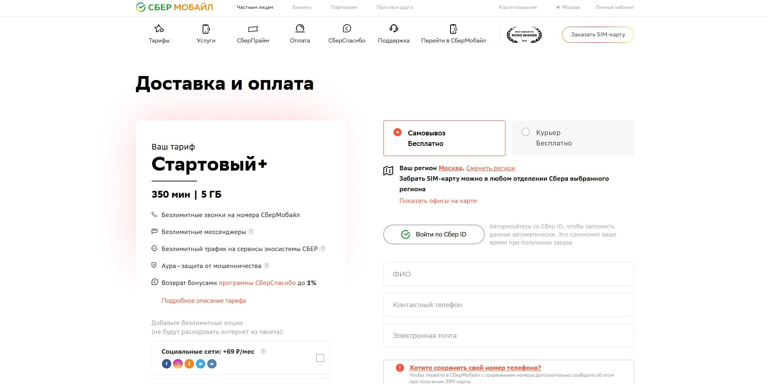Click the Показать офисы на карте link
Screen dimensions: 768x384
point(438,201)
